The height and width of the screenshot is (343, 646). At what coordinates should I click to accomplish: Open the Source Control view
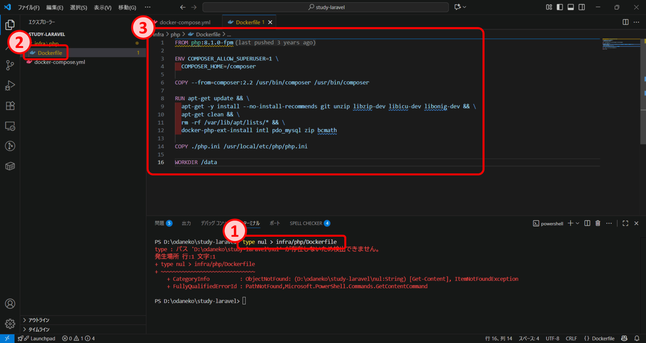[x=10, y=65]
